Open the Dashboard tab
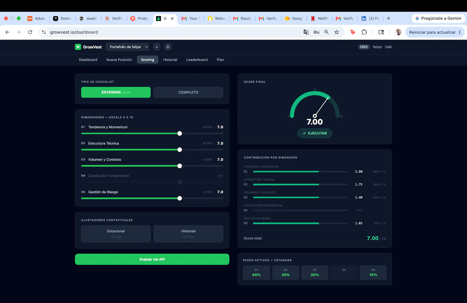This screenshot has height=303, width=467. 88,60
